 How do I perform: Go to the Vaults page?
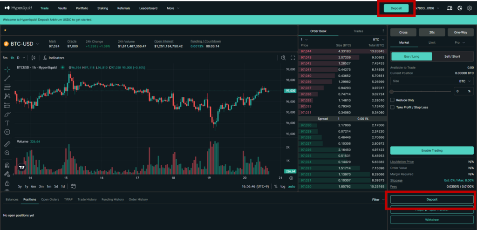click(62, 8)
